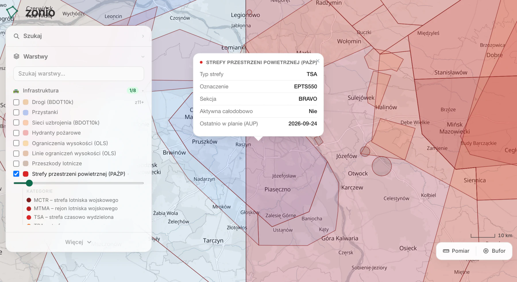The height and width of the screenshot is (282, 517).
Task: Click the Warstwy layers stack icon
Action: tap(16, 56)
